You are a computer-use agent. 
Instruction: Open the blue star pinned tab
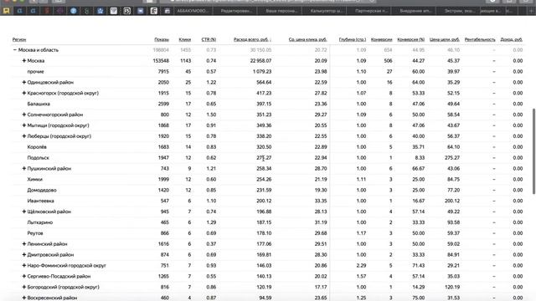(x=100, y=11)
